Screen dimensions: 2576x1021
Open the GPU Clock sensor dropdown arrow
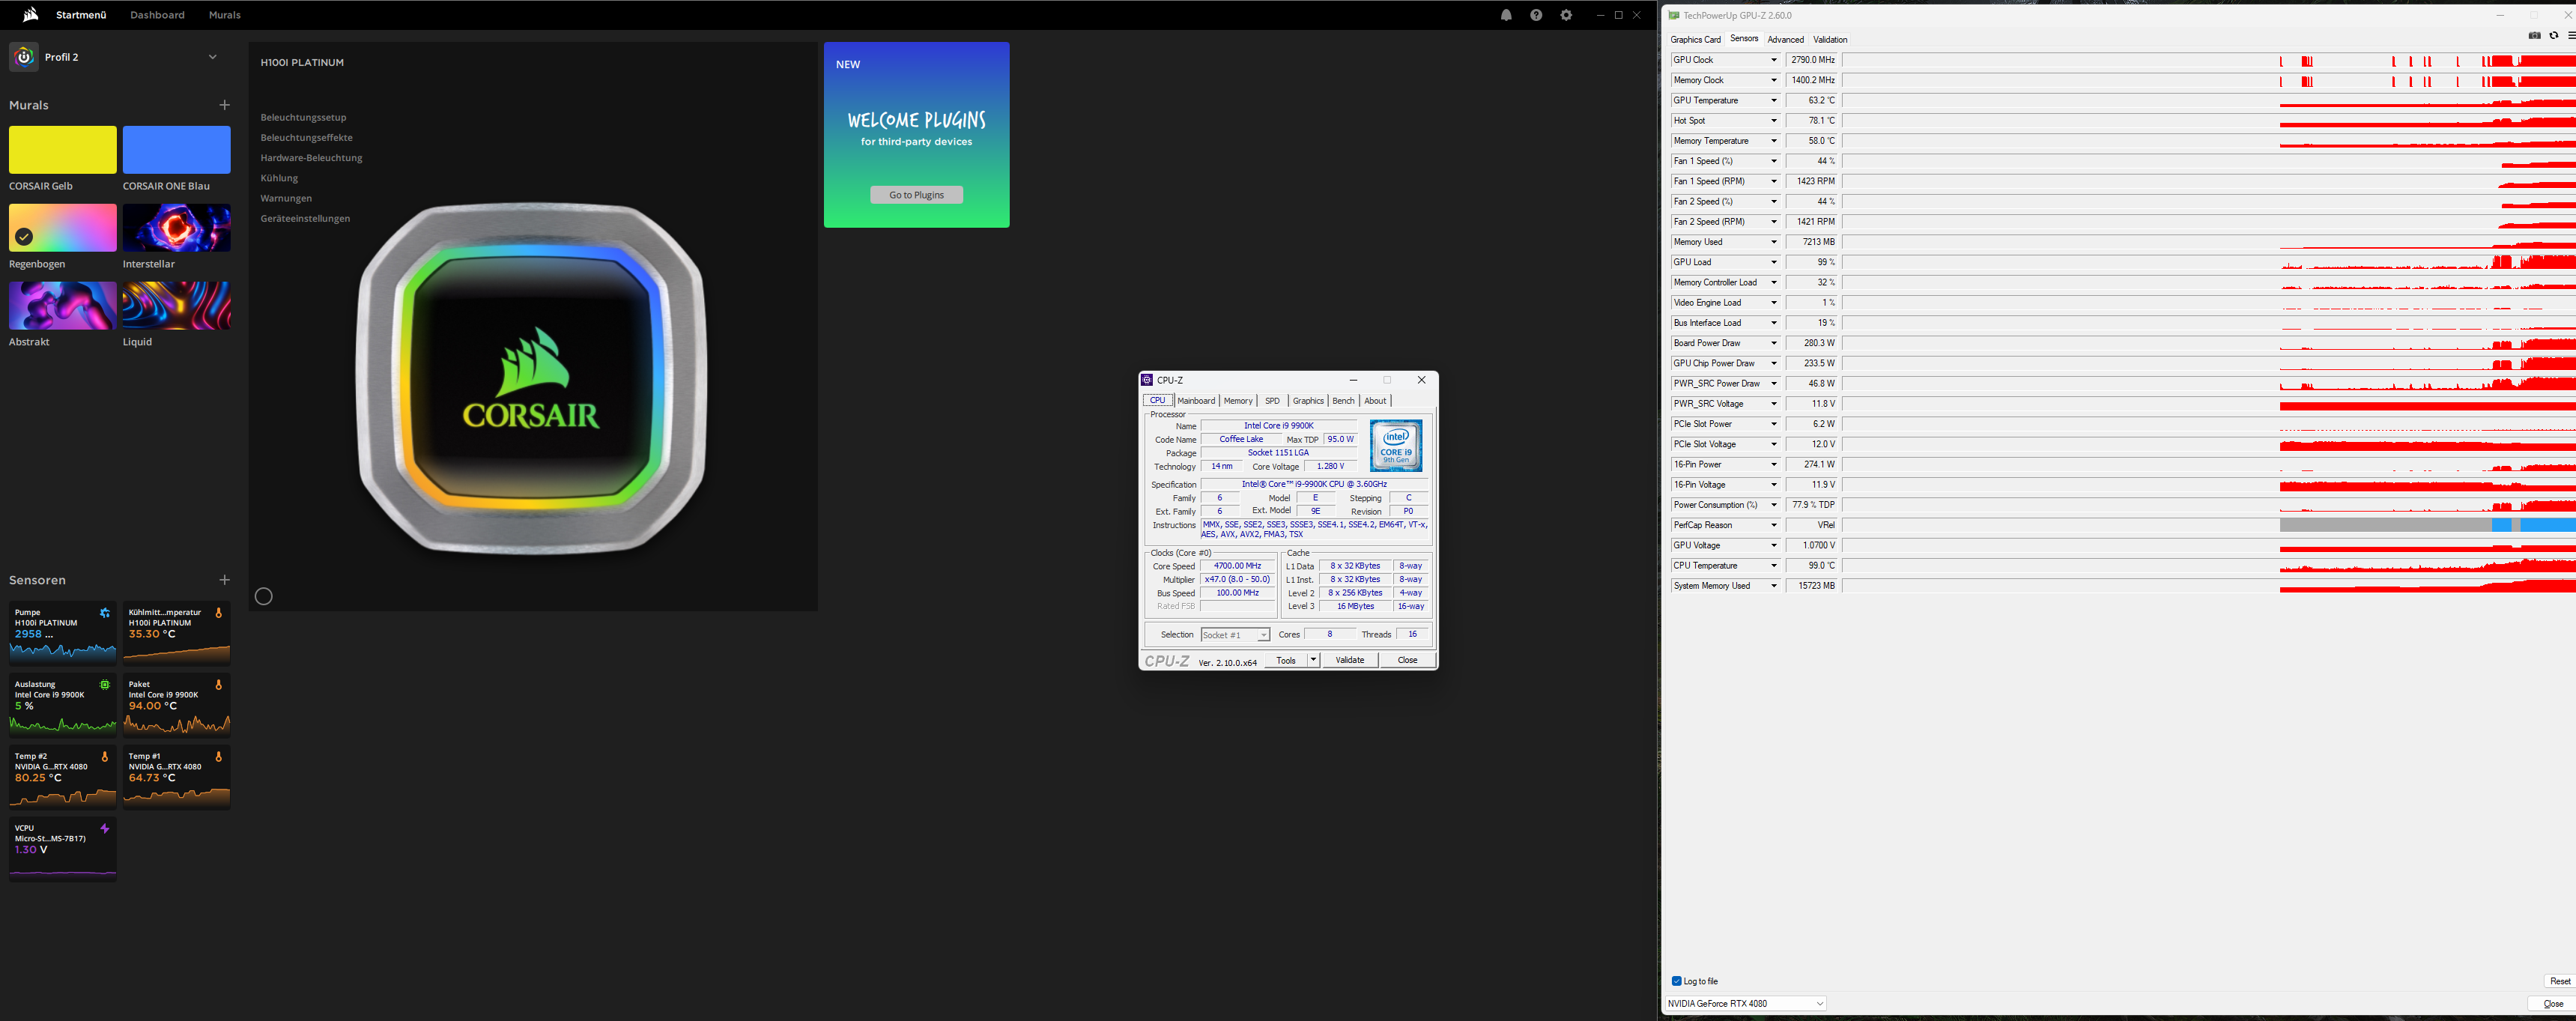coord(1774,60)
